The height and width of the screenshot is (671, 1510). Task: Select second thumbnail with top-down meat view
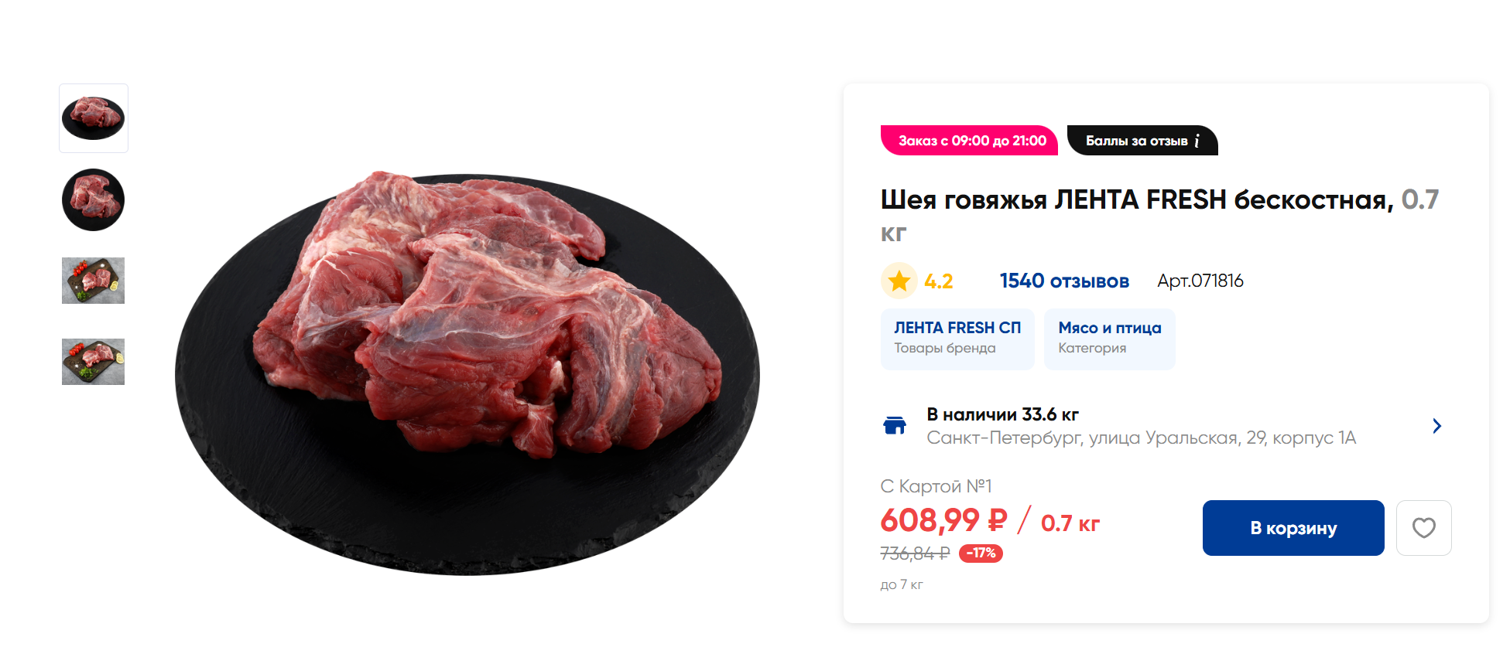(94, 200)
